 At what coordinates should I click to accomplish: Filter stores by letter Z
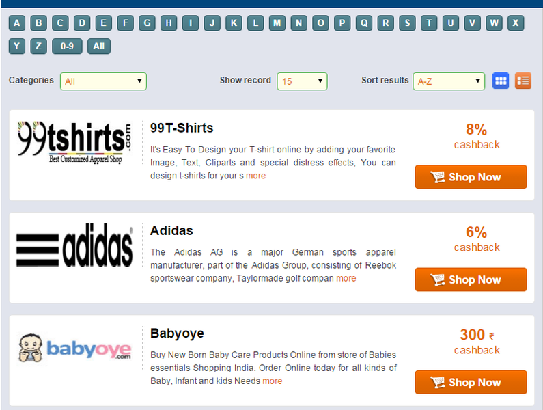tap(38, 46)
